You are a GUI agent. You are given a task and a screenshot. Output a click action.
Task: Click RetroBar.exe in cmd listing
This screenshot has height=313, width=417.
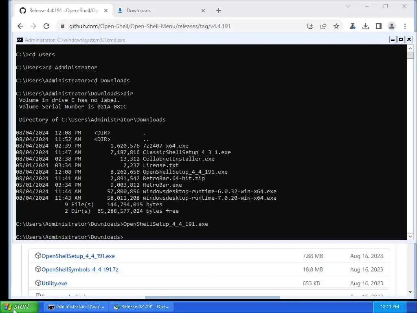[x=162, y=185]
